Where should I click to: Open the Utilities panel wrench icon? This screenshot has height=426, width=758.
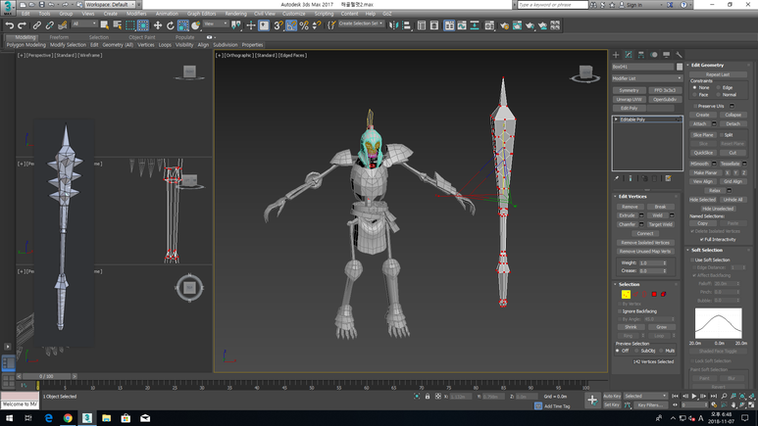(679, 55)
